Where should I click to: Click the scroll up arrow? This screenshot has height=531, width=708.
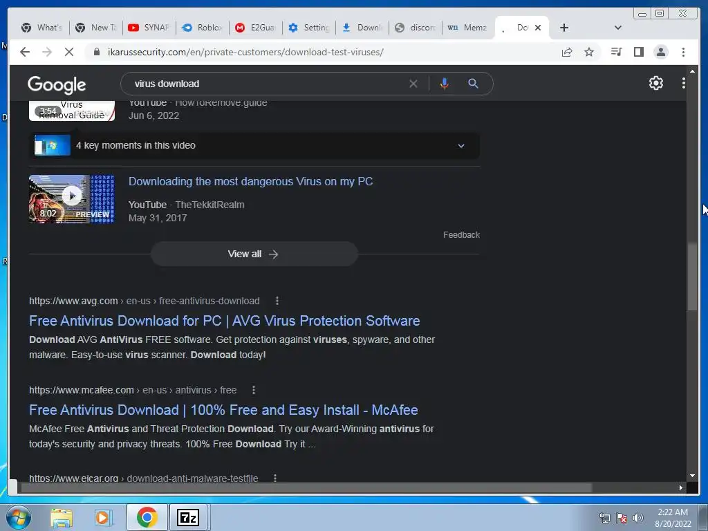pos(692,71)
